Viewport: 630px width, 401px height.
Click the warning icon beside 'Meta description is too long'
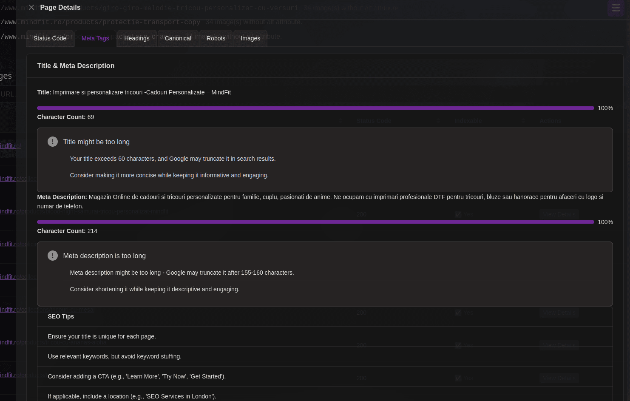point(53,256)
